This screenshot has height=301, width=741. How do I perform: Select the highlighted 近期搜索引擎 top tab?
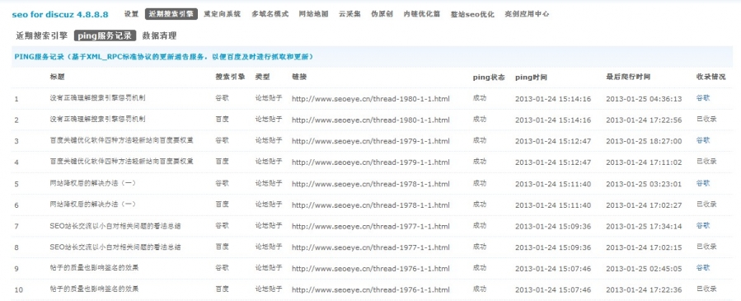[171, 14]
